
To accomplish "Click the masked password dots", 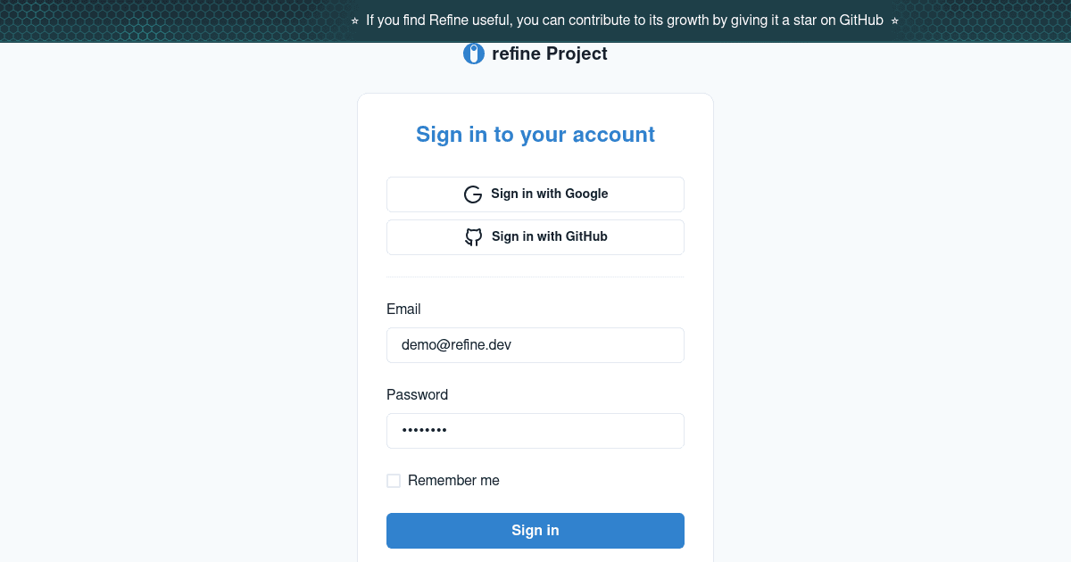I will pyautogui.click(x=424, y=431).
